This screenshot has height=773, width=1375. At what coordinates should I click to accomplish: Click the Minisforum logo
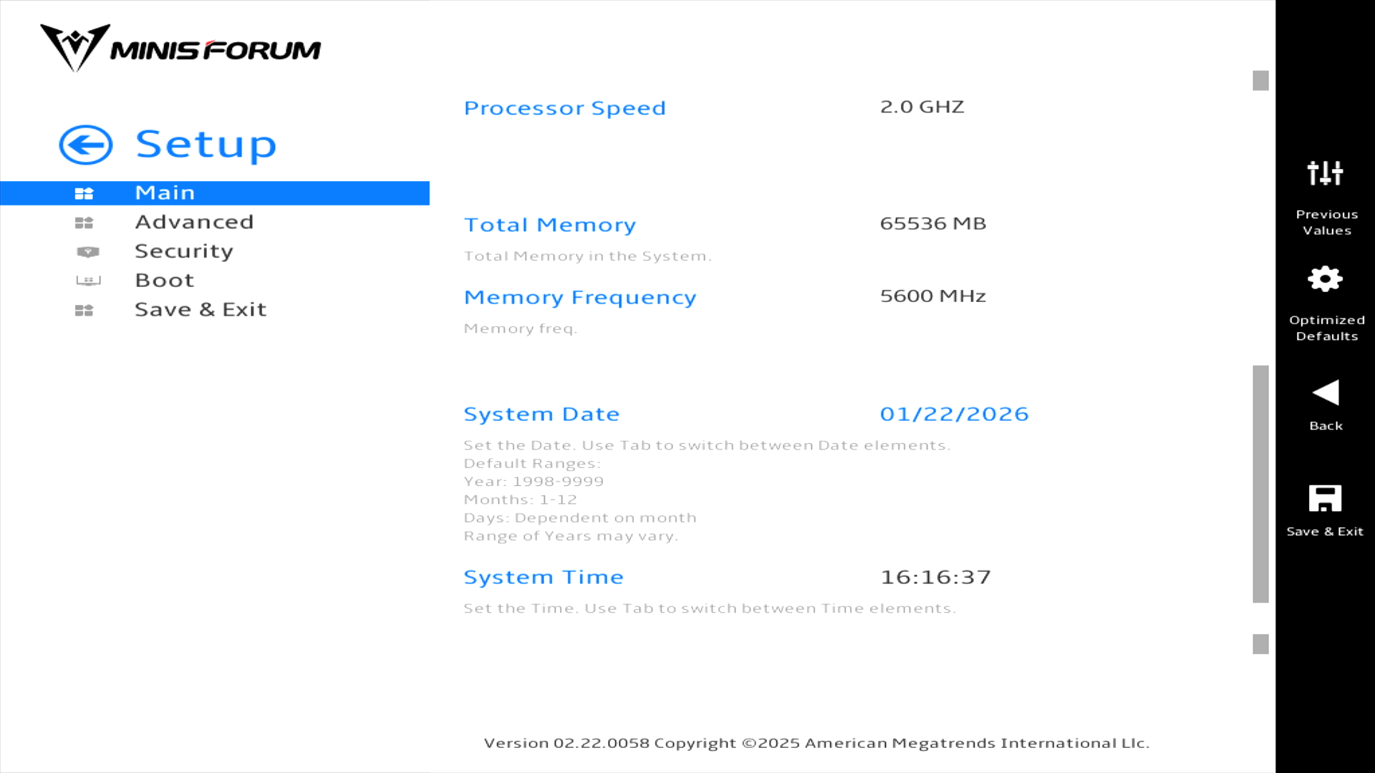[x=180, y=49]
